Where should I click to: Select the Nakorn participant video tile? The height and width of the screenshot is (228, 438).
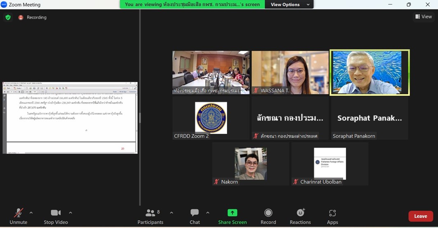point(251,163)
